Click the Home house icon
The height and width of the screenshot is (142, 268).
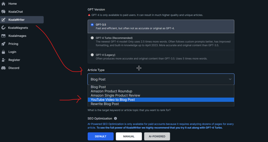click(3, 4)
